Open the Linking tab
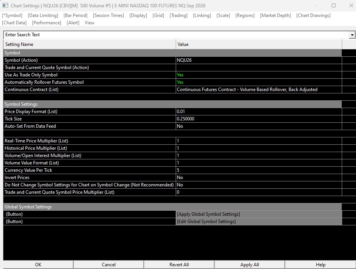The width and height of the screenshot is (356, 269). pyautogui.click(x=202, y=15)
